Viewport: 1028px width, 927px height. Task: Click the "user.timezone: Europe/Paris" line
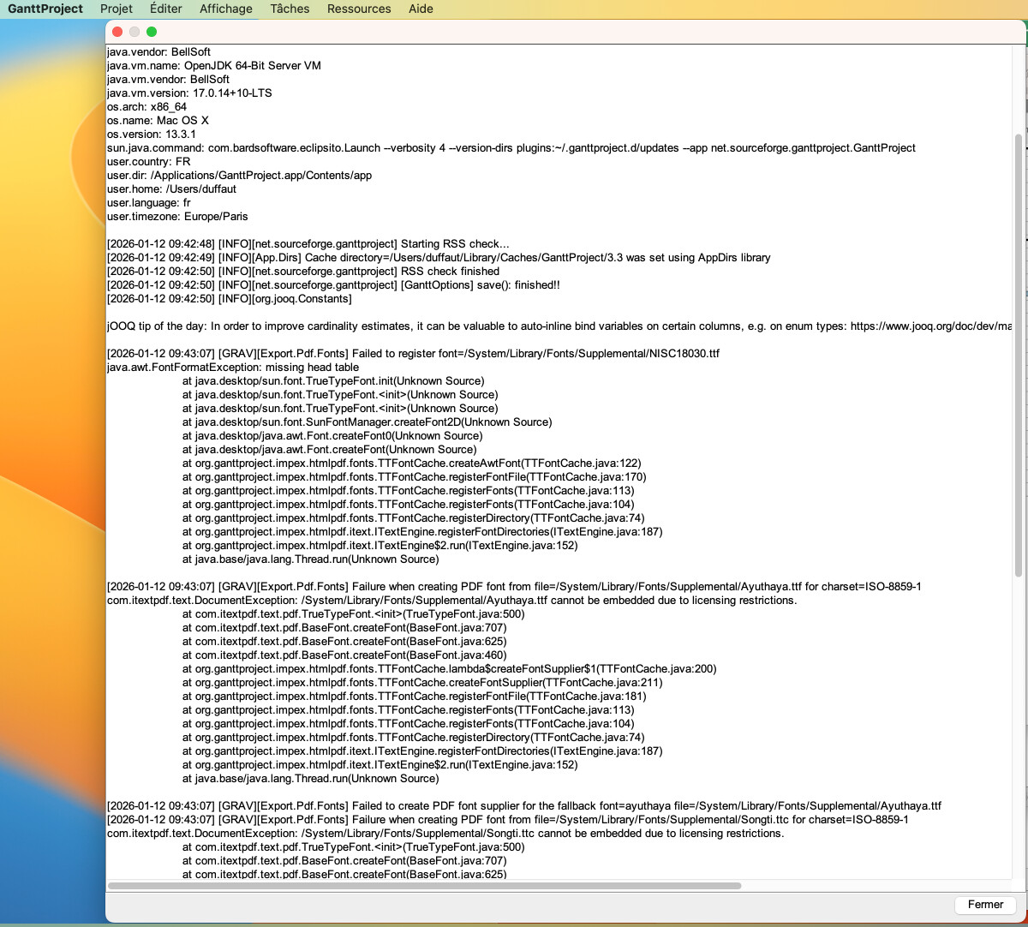click(x=177, y=217)
